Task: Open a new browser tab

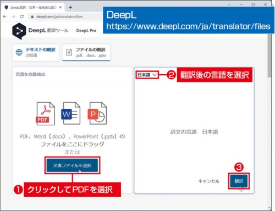Action: tap(70, 7)
